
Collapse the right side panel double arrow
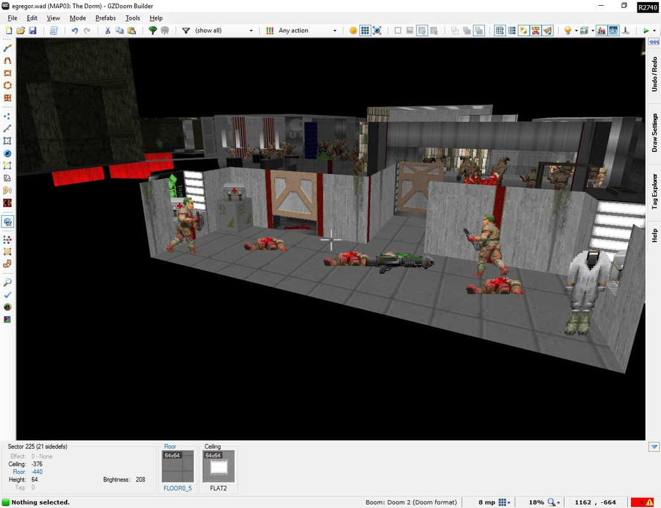tap(654, 42)
